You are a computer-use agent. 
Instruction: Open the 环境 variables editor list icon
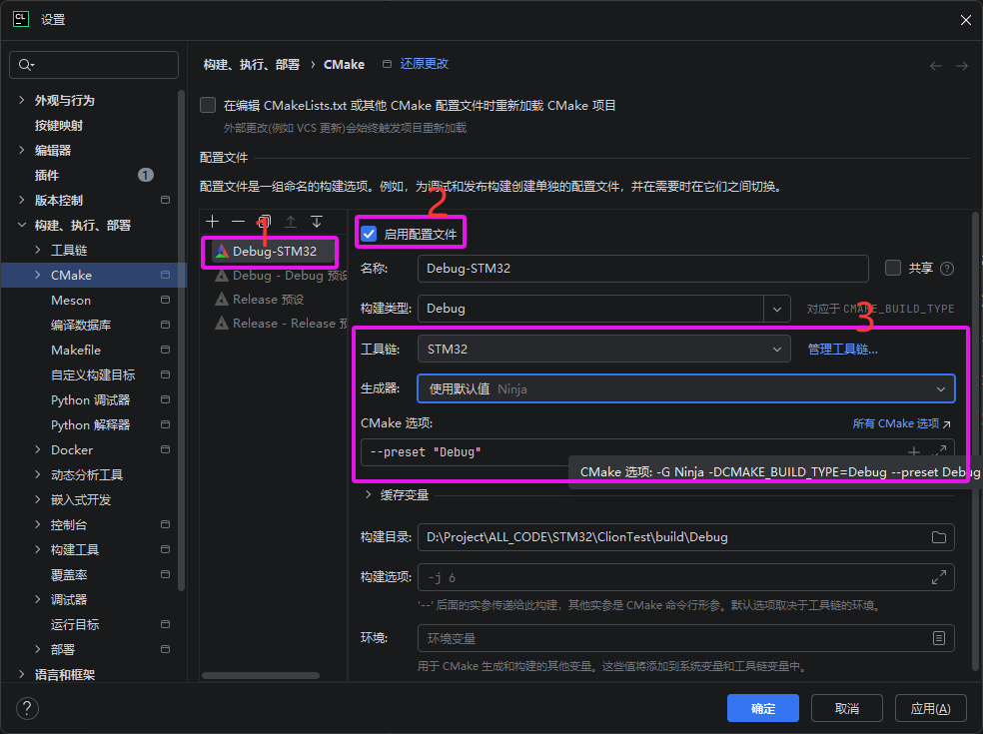pyautogui.click(x=938, y=638)
